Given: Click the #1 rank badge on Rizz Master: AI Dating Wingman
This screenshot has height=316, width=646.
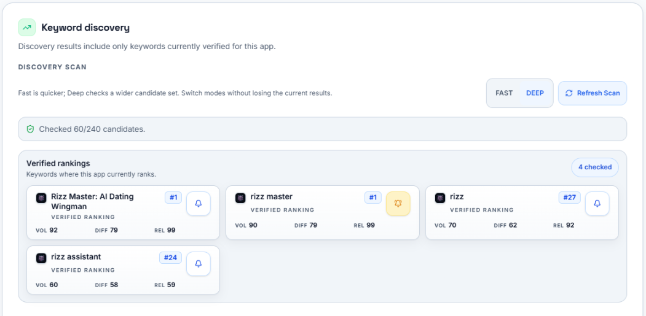Looking at the screenshot, I should click(173, 198).
